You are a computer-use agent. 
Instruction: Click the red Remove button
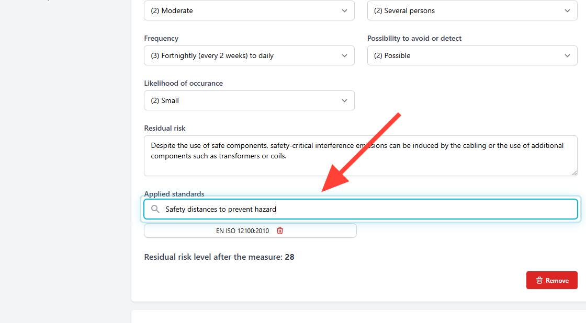tap(552, 280)
